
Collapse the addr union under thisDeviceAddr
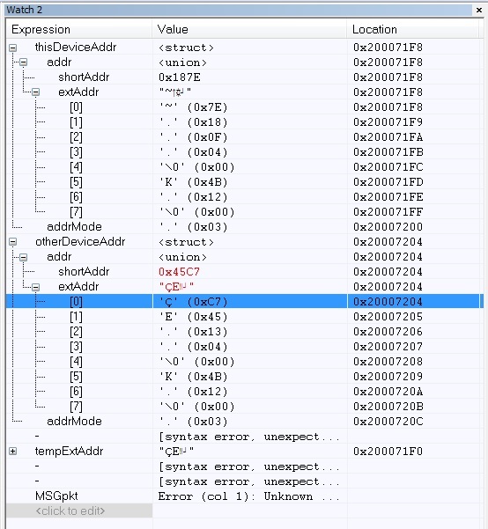coord(23,62)
